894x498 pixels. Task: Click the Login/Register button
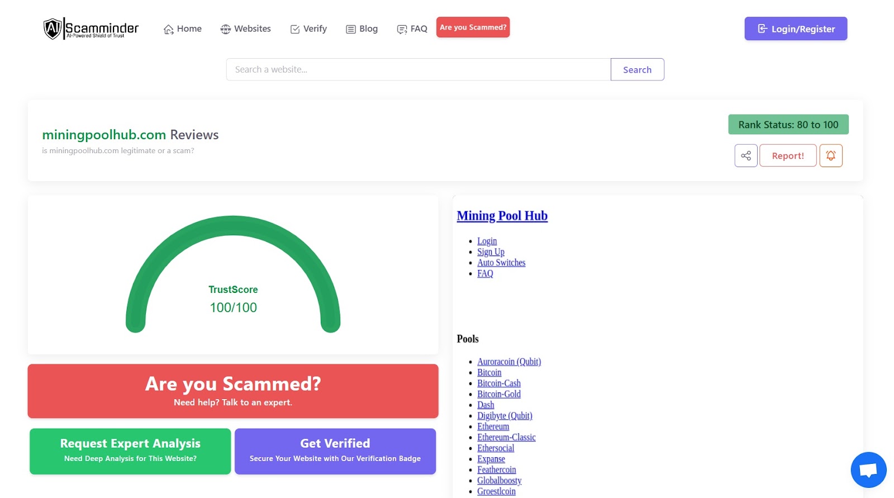click(x=796, y=29)
